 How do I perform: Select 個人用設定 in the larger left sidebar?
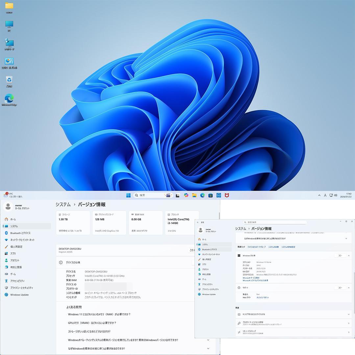pos(16,247)
